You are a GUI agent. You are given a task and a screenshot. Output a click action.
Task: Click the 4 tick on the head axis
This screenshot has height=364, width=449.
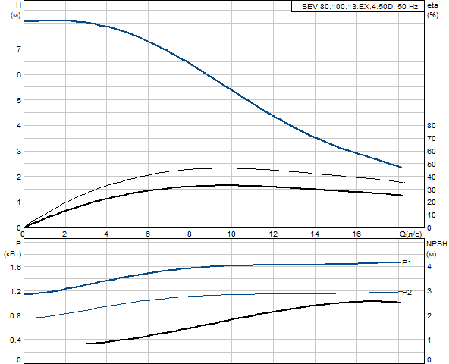pos(19,125)
